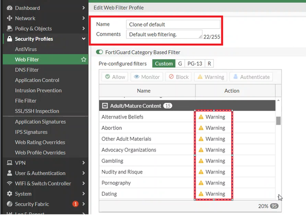Select the Web Filter menu item

pyautogui.click(x=46, y=59)
